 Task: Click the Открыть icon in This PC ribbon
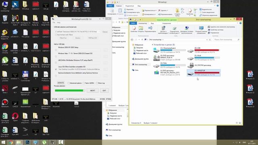[141, 29]
